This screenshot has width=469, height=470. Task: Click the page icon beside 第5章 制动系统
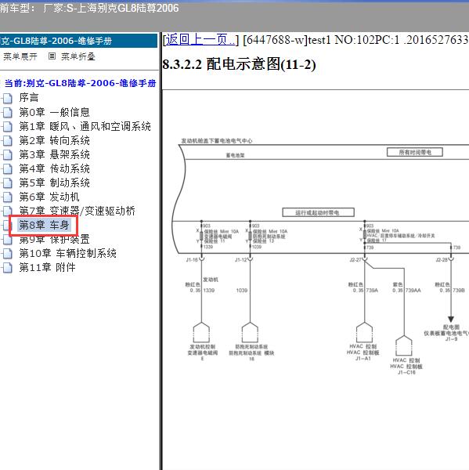[x=8, y=183]
